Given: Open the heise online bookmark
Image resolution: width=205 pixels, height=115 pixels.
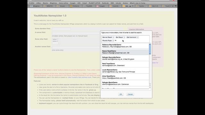Looking at the screenshot, I should (x=63, y=3).
